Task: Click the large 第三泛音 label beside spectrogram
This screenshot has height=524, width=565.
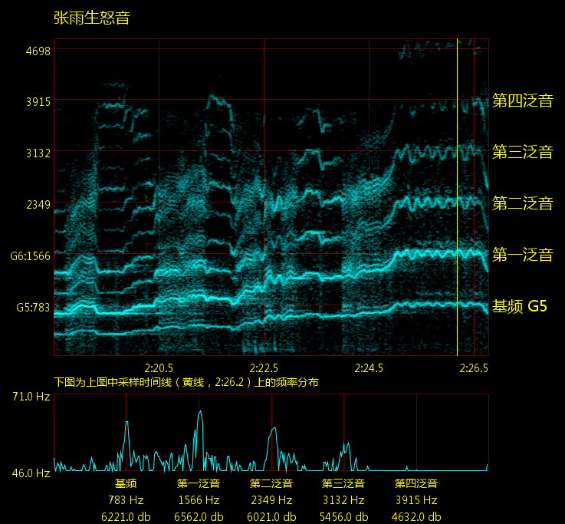Action: (522, 152)
